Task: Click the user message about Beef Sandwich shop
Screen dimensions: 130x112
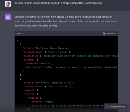Action: click(58, 3)
